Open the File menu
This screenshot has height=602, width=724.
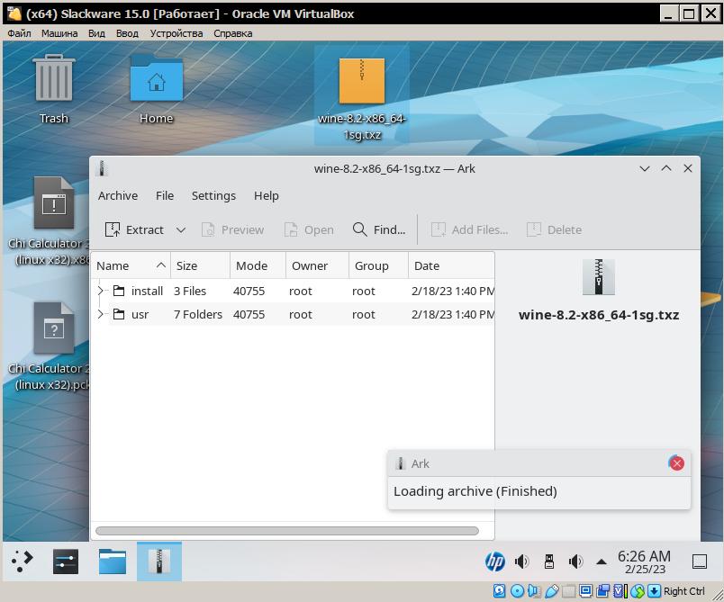pyautogui.click(x=165, y=195)
